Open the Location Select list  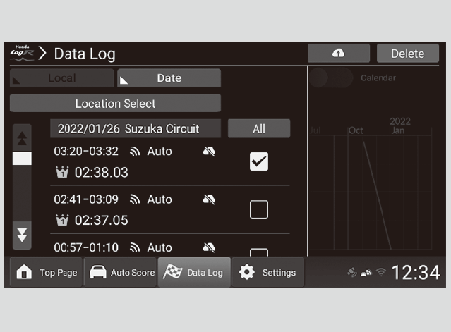pos(115,104)
